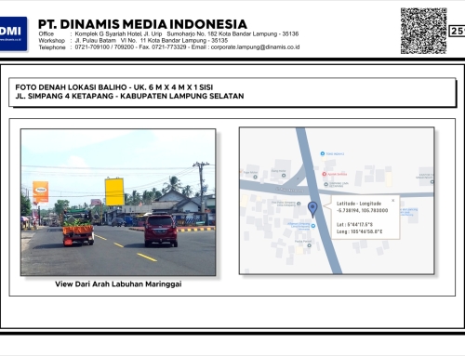Click the JL. SIMPANG 4 KETAPANG line
The image size is (465, 356).
coord(129,96)
